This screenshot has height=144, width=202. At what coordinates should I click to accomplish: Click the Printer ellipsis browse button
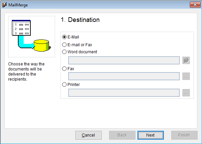point(186,93)
